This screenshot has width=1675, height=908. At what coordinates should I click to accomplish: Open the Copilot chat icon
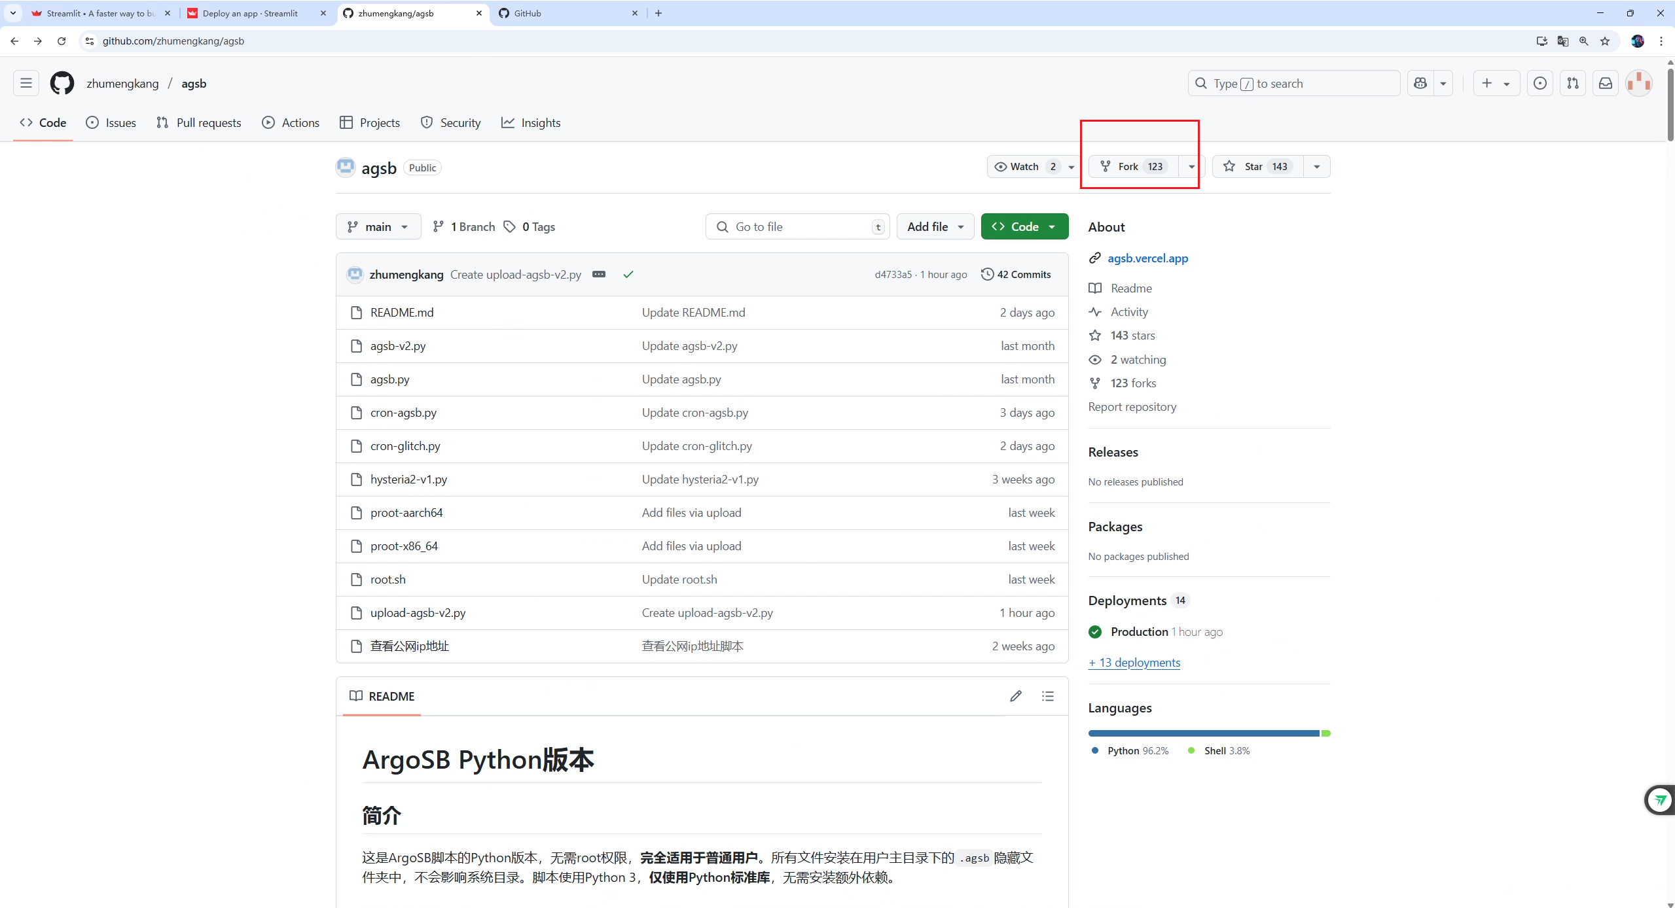(x=1420, y=83)
